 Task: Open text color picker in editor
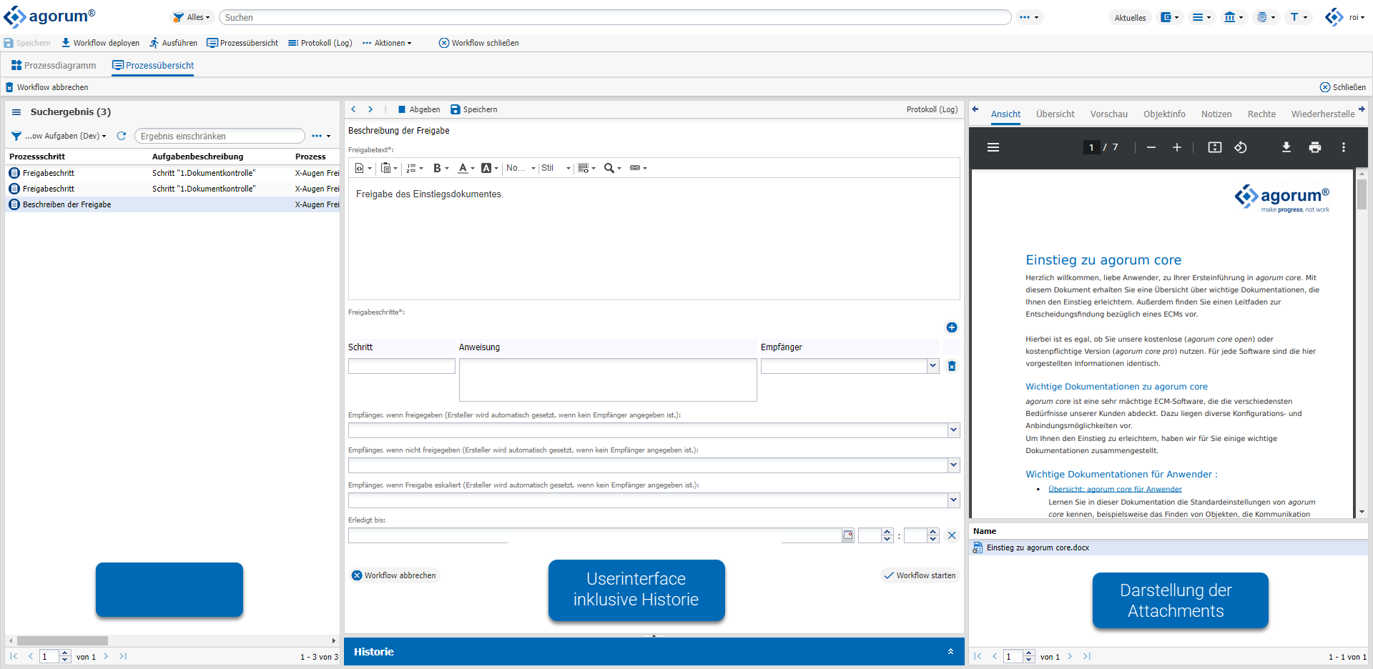coord(466,168)
